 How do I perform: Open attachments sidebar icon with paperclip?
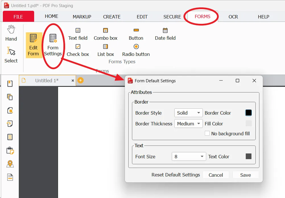point(10,124)
